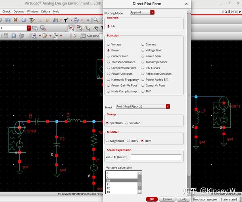Viewport: 242px width, 202px height.
Task: Expand the align tool dropdown arrow
Action: pyautogui.click(x=82, y=20)
